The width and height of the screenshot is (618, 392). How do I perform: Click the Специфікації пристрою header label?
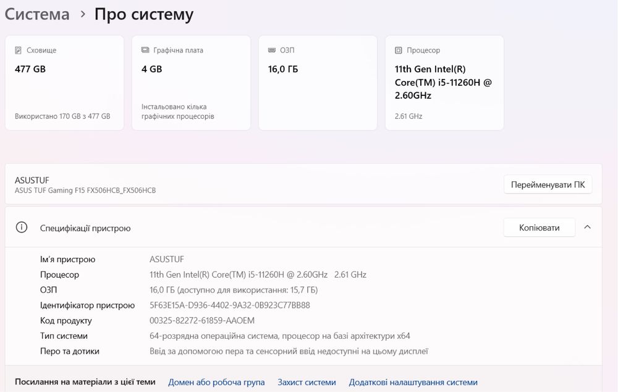tap(85, 228)
